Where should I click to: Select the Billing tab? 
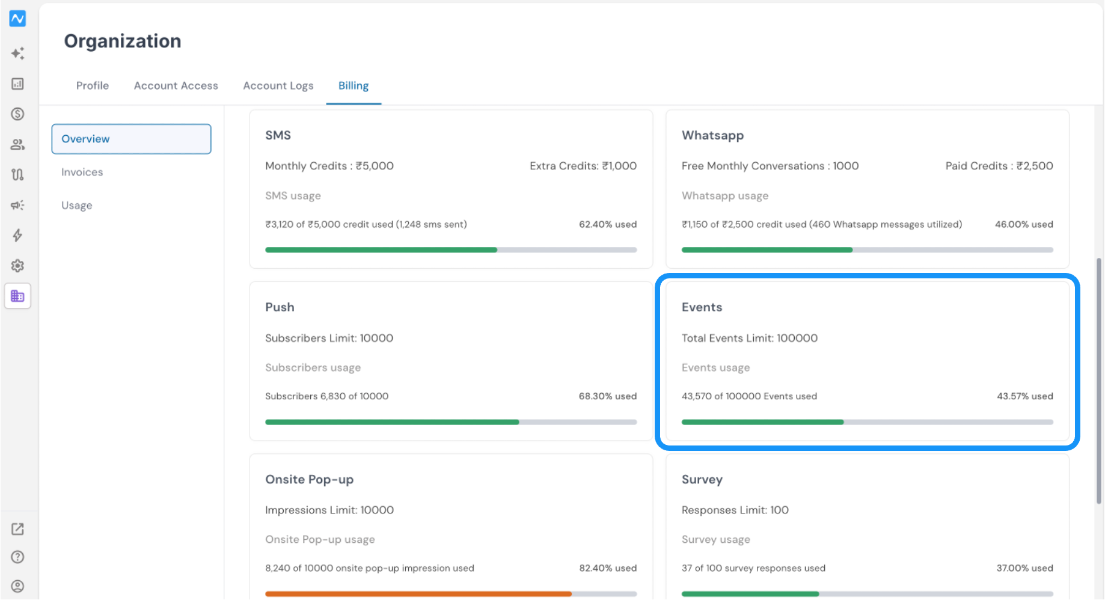[354, 85]
